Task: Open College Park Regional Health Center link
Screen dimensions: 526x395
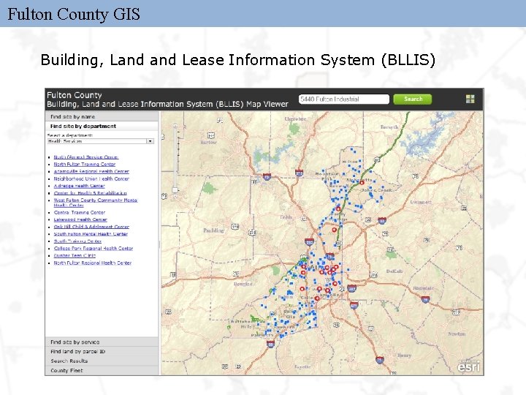Action: [94, 249]
